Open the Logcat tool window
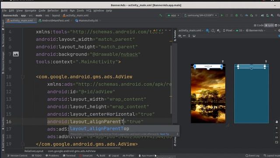The height and width of the screenshot is (158, 280). [114, 156]
